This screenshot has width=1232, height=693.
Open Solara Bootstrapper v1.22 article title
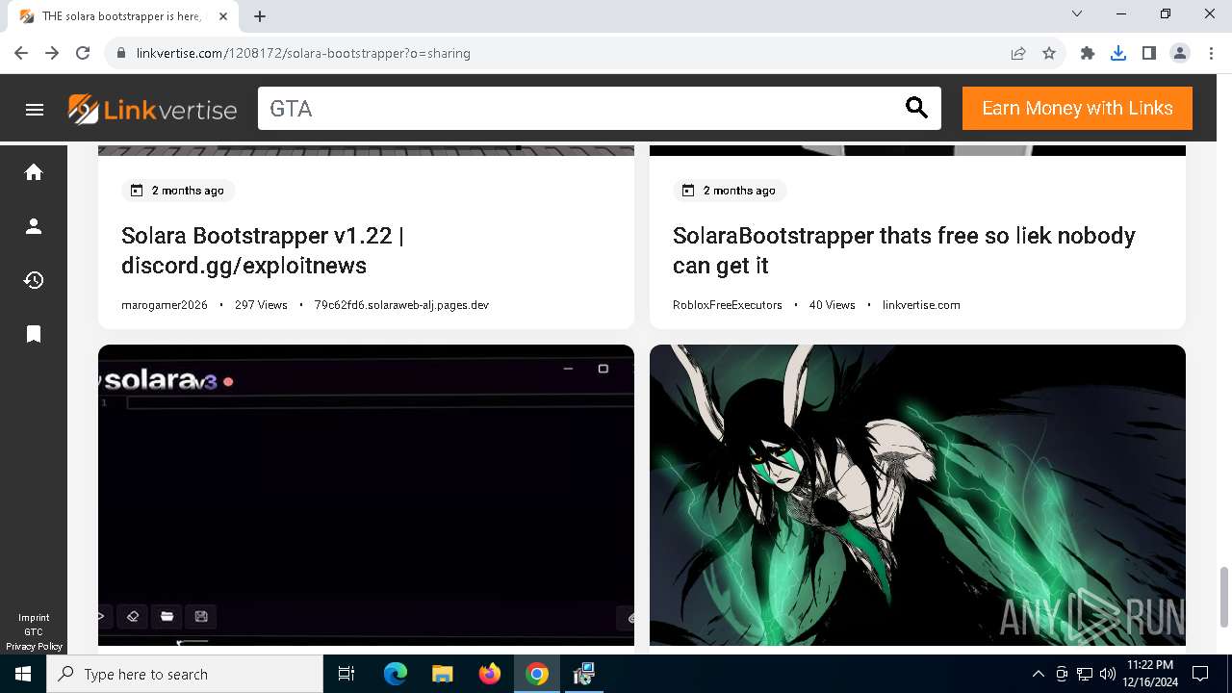(263, 250)
